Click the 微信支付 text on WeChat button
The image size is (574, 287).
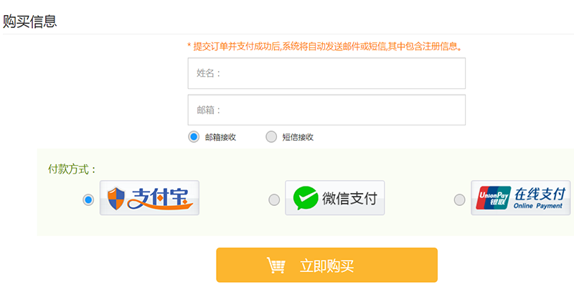pyautogui.click(x=349, y=198)
